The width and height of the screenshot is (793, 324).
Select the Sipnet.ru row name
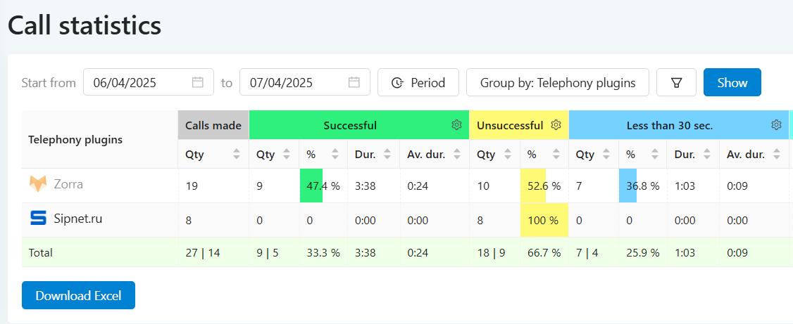(x=77, y=219)
